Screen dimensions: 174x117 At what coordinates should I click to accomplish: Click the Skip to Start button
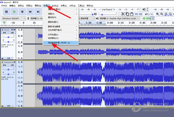[x=30, y=12]
